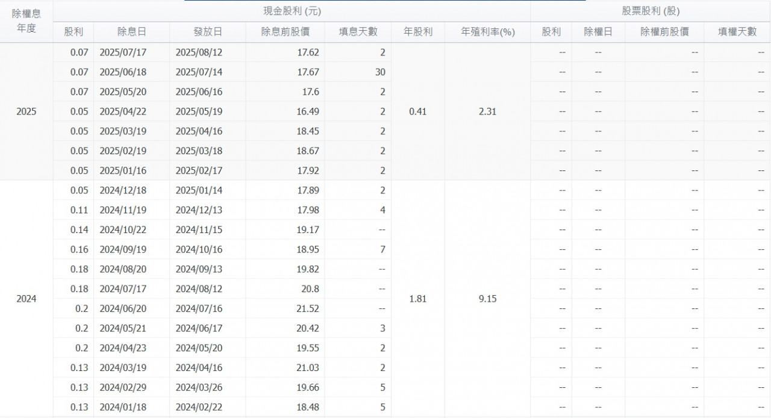Click ex-dividend date 2025/03/19
Image resolution: width=771 pixels, height=418 pixels.
[x=123, y=131]
